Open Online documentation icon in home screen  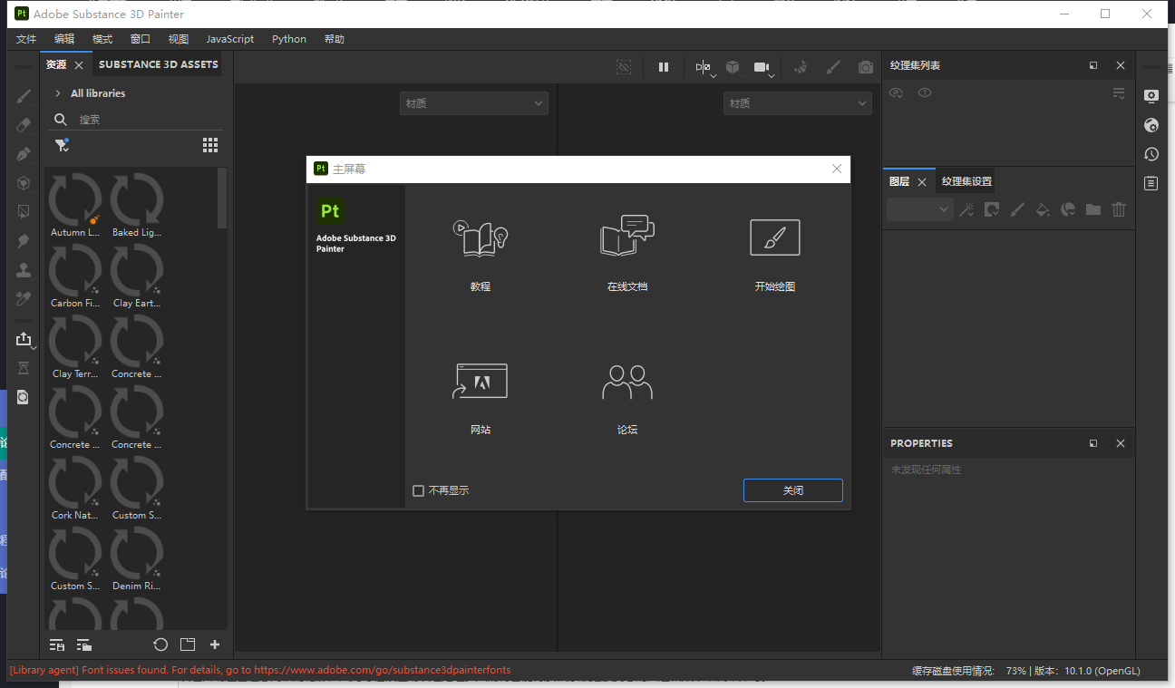pyautogui.click(x=627, y=236)
